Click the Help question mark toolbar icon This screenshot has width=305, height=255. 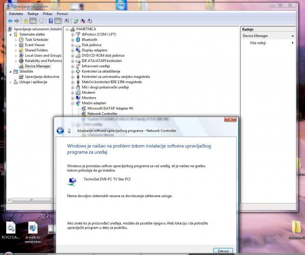50,21
